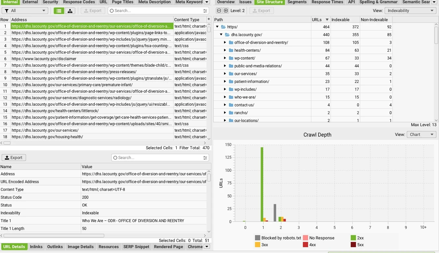Open lower search filter options icon

click(x=205, y=158)
